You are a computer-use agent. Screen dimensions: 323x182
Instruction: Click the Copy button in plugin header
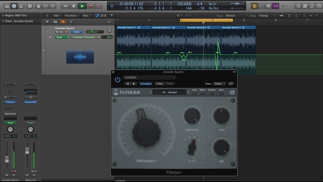click(159, 84)
